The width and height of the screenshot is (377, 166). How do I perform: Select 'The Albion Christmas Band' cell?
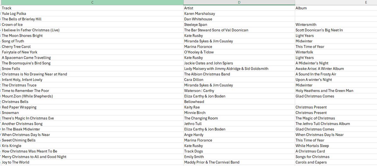click(239, 74)
